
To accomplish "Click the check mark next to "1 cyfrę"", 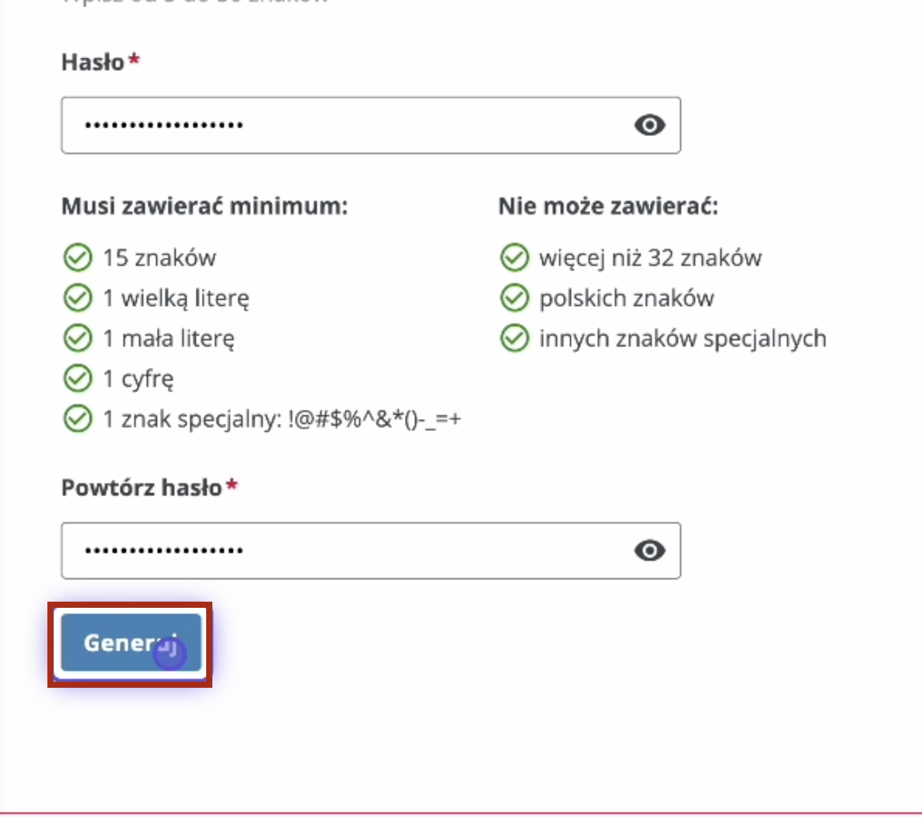I will click(x=78, y=379).
